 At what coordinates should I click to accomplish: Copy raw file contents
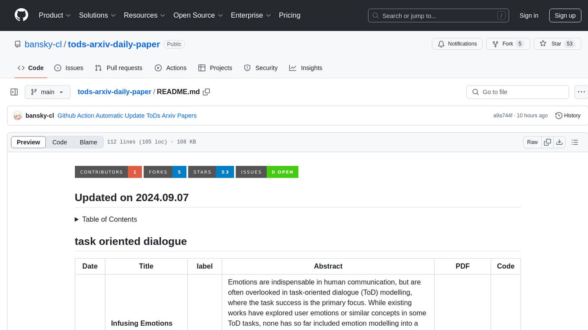pos(548,142)
